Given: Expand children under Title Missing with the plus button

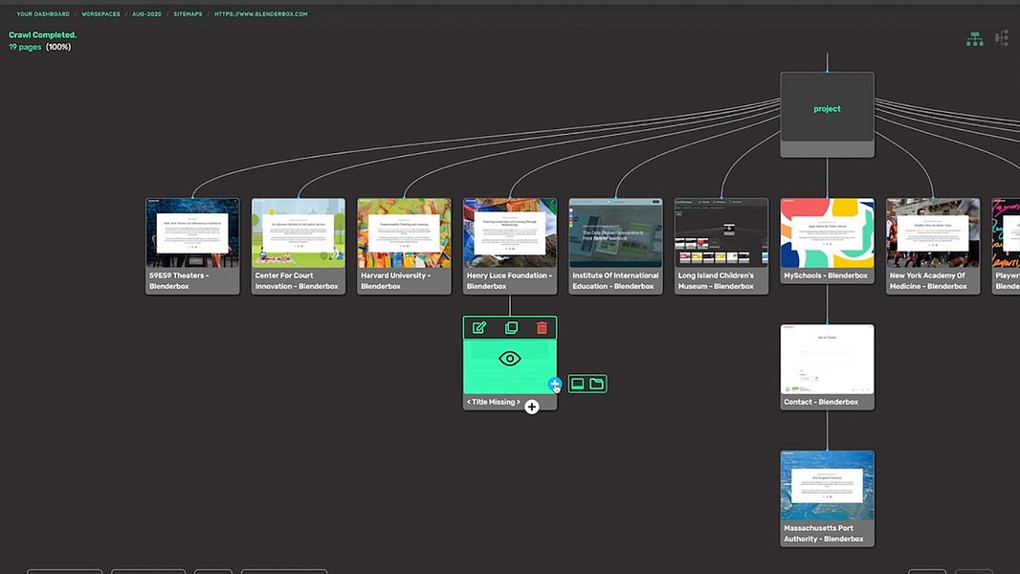Looking at the screenshot, I should click(531, 406).
